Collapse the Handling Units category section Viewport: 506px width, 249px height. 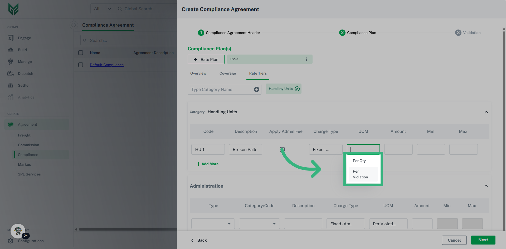(486, 112)
